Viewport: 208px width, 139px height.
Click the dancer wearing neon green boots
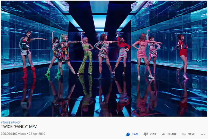[x=54, y=53]
